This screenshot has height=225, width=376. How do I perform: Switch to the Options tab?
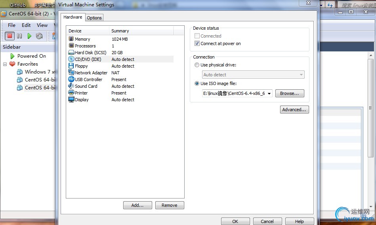click(94, 18)
